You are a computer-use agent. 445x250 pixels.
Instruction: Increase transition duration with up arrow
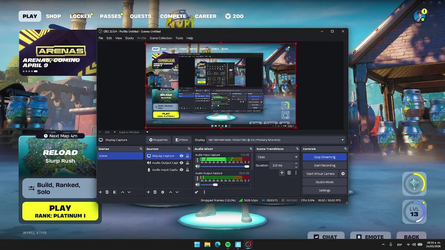point(296,164)
